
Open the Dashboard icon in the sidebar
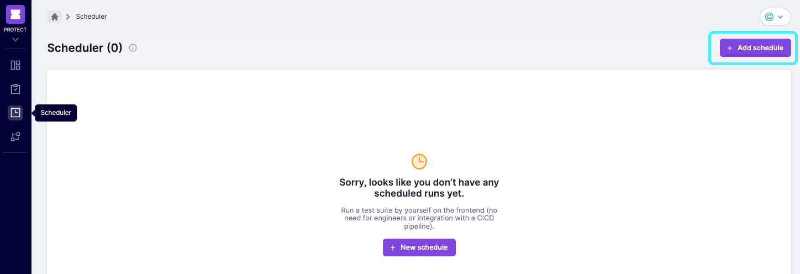tap(15, 65)
